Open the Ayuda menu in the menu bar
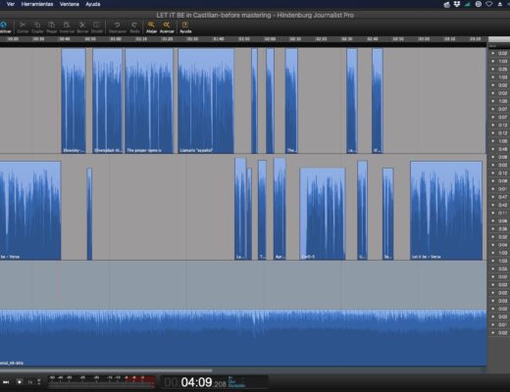This screenshot has width=510, height=392. (93, 4)
